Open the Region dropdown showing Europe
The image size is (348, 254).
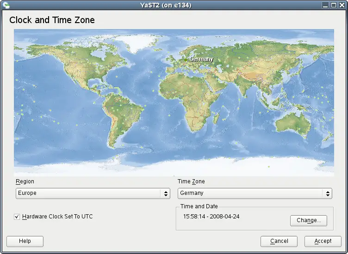point(93,194)
